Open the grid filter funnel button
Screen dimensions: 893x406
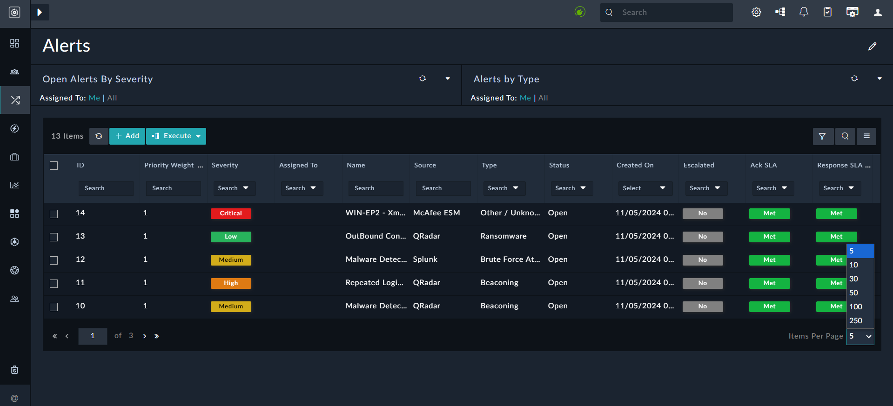click(x=823, y=136)
